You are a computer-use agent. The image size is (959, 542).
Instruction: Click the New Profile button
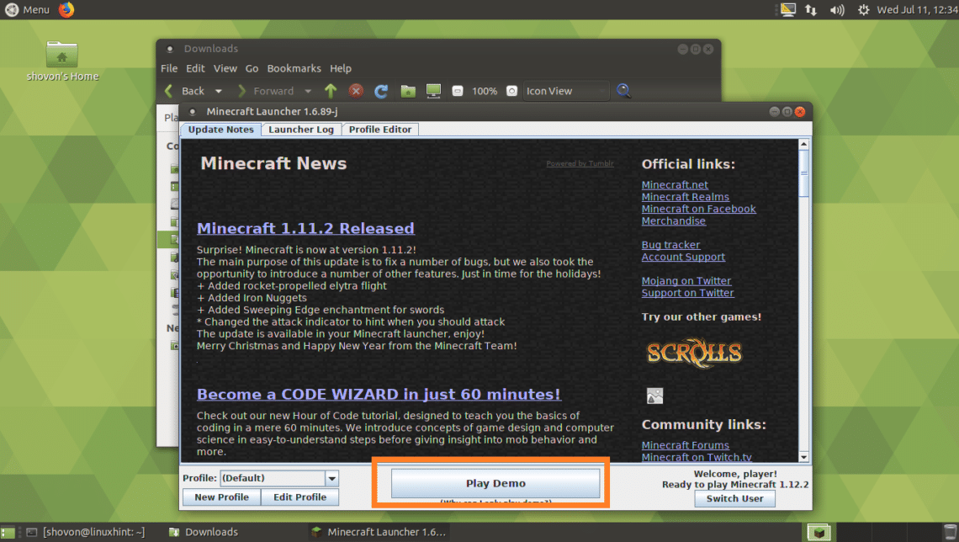[x=221, y=497]
